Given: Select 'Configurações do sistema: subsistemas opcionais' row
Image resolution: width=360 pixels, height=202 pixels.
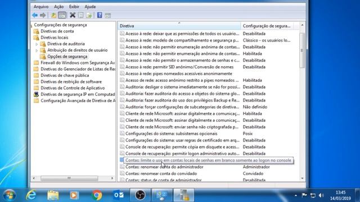Looking at the screenshot, I should (x=171, y=134).
